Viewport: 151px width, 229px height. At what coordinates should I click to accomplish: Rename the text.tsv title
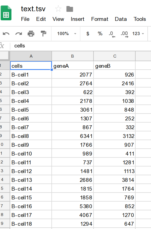pyautogui.click(x=33, y=9)
